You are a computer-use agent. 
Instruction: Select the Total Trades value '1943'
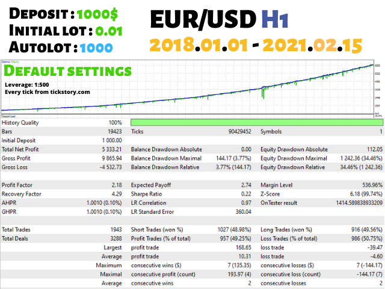(116, 229)
